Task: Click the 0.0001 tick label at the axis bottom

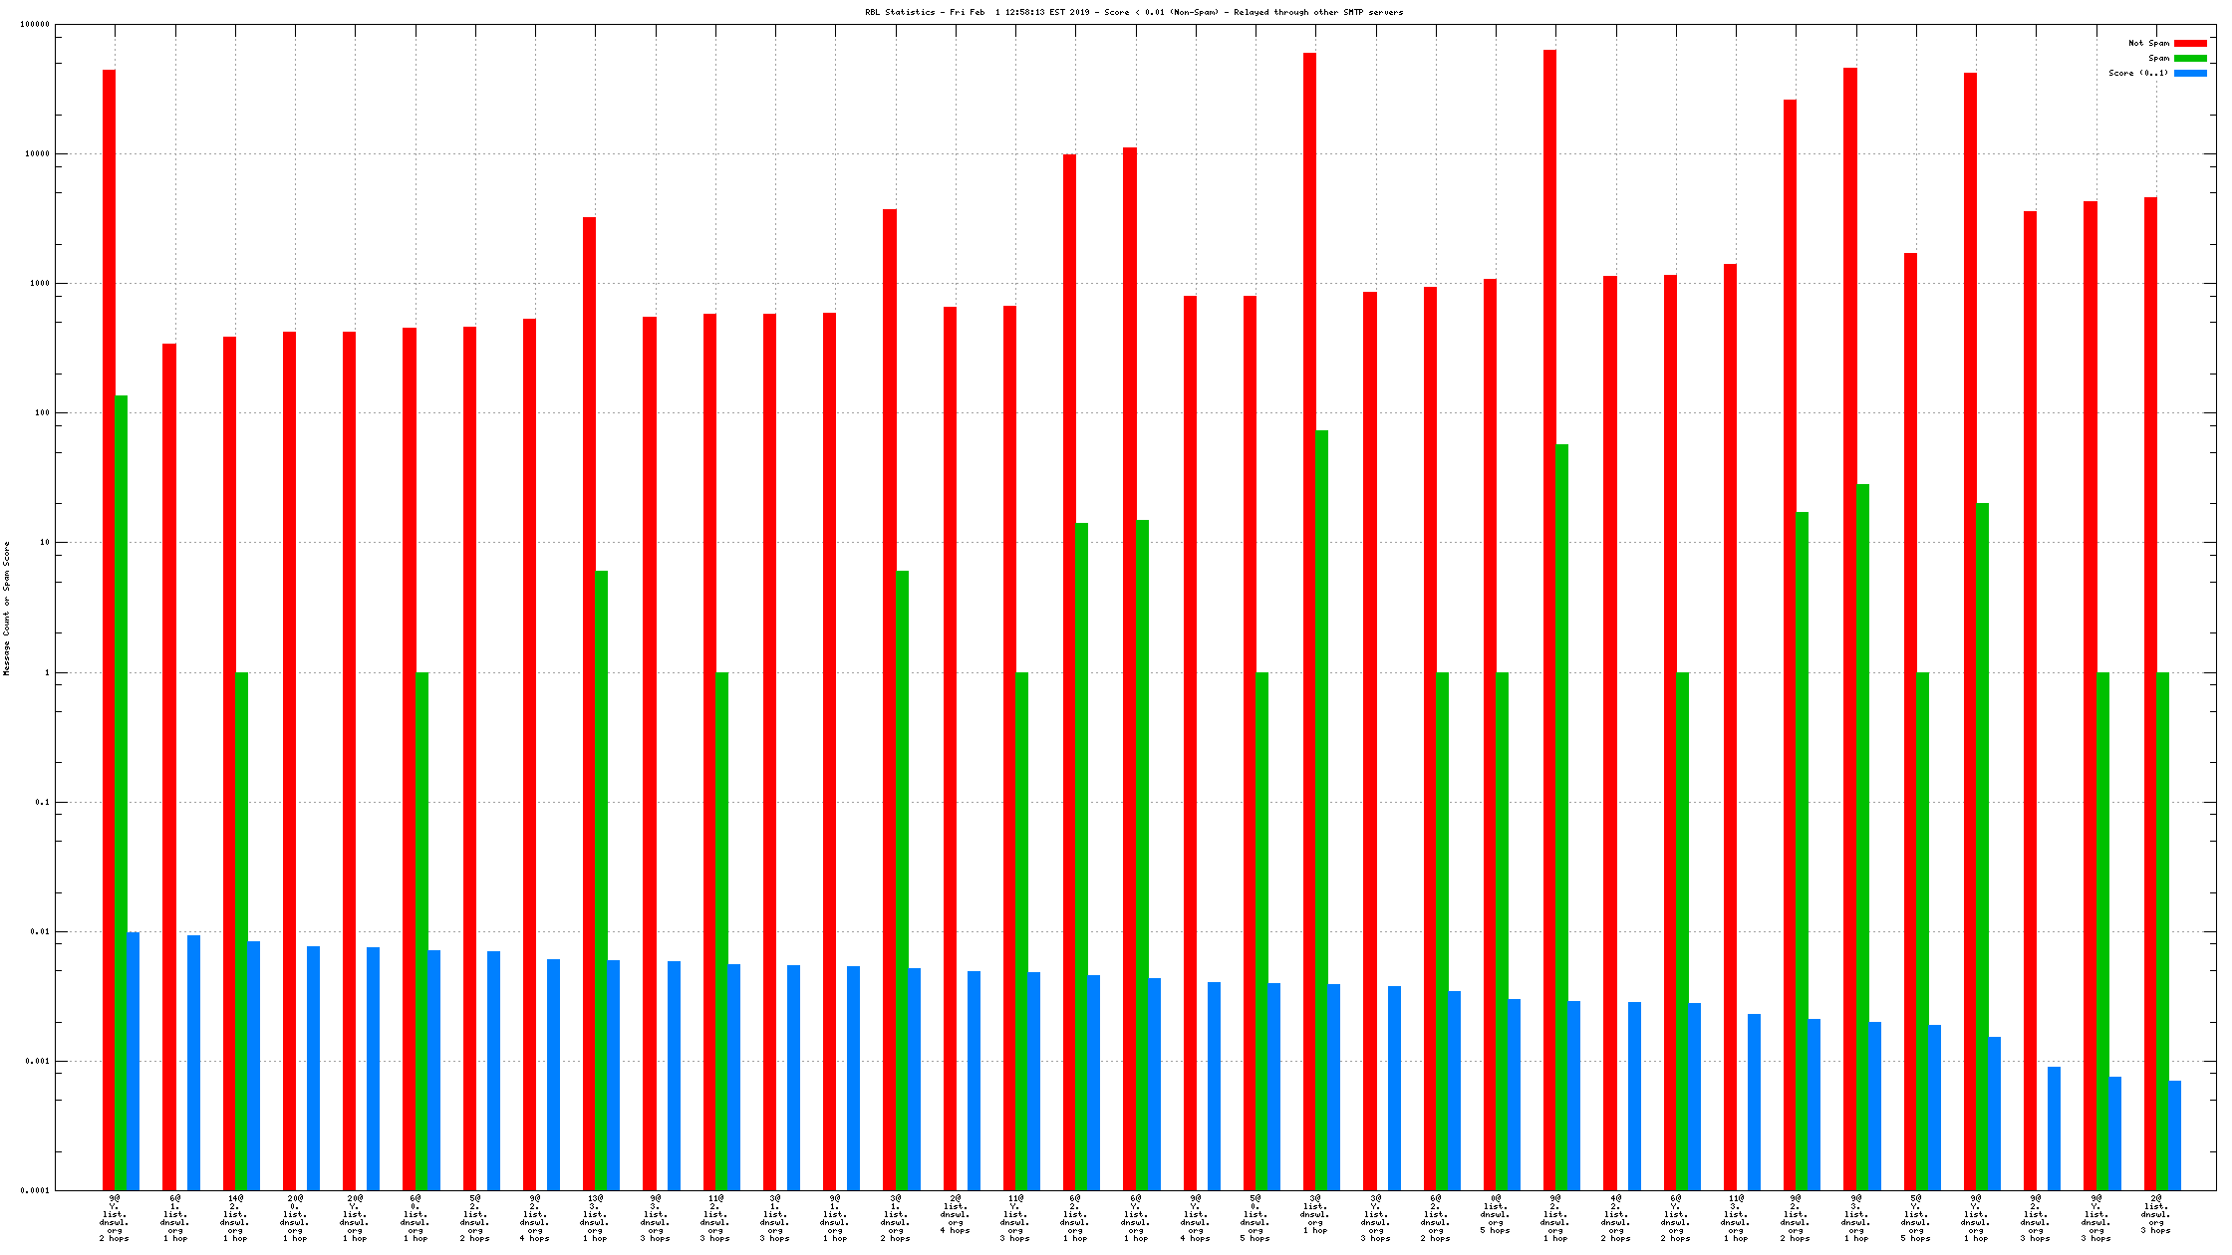Action: coord(35,1191)
